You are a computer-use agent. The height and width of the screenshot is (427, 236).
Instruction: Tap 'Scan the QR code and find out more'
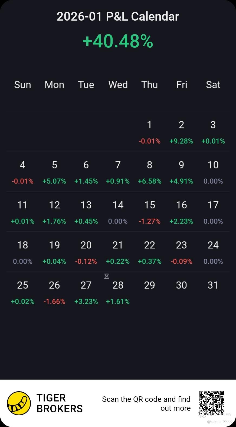146,403
